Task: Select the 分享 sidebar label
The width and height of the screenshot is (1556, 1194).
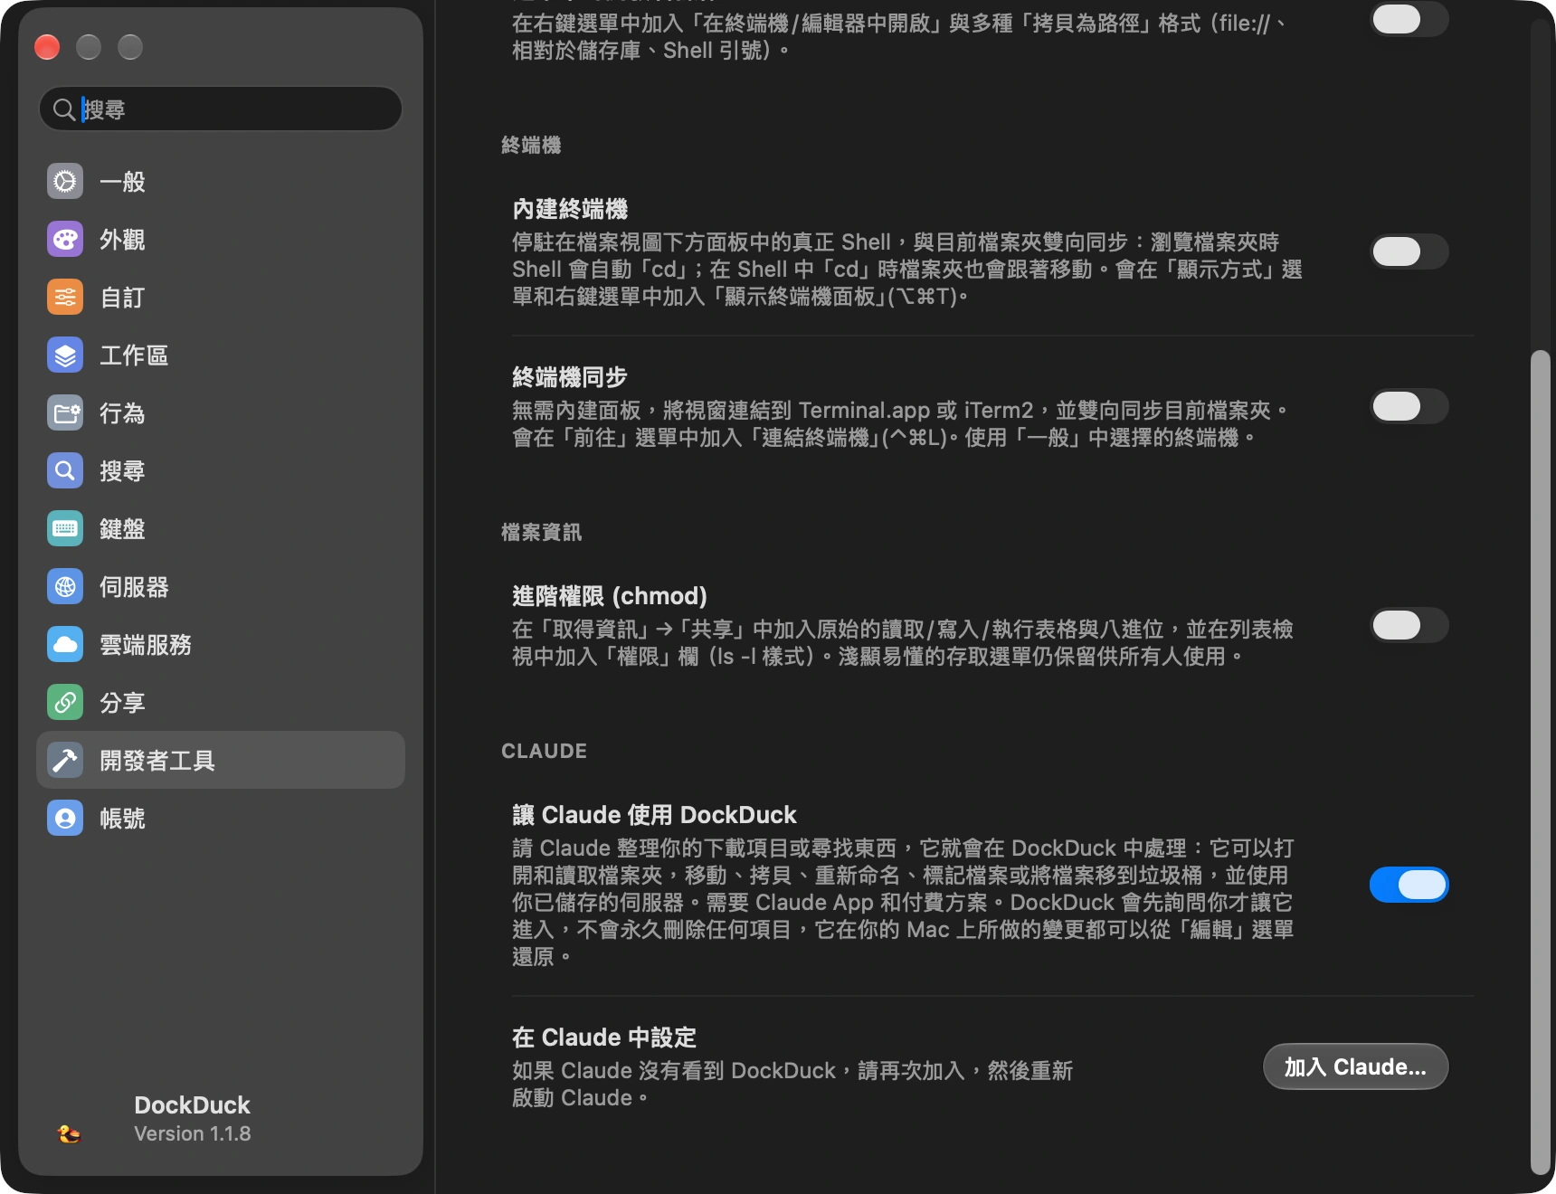Action: (x=122, y=703)
